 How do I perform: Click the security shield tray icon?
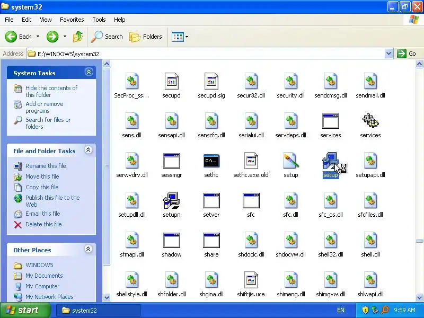[x=365, y=310]
